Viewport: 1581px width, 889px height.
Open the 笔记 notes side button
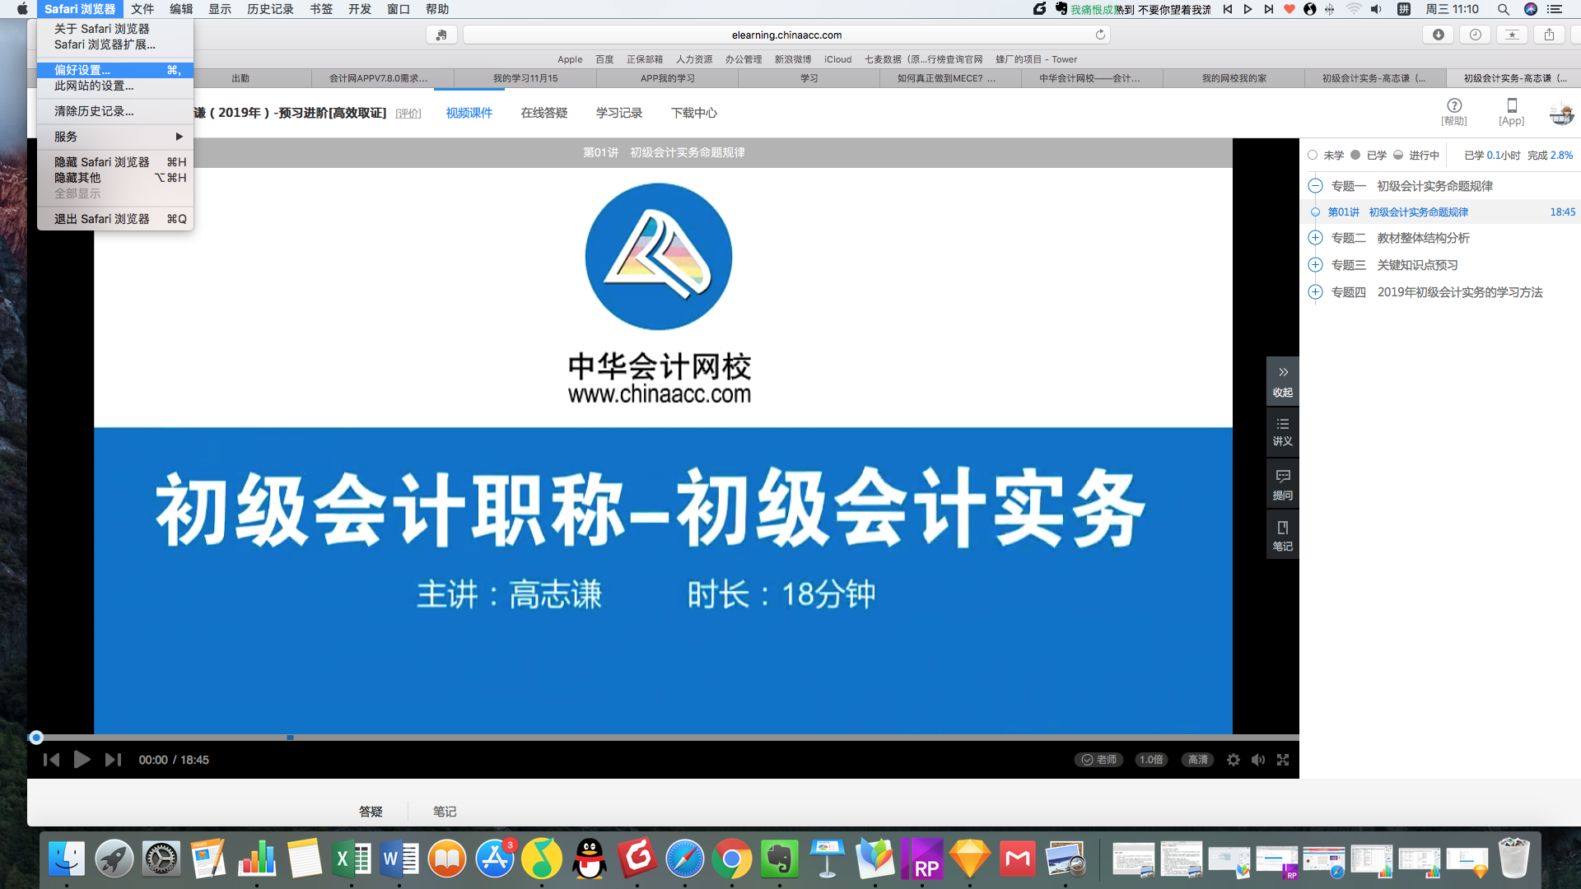click(1282, 535)
